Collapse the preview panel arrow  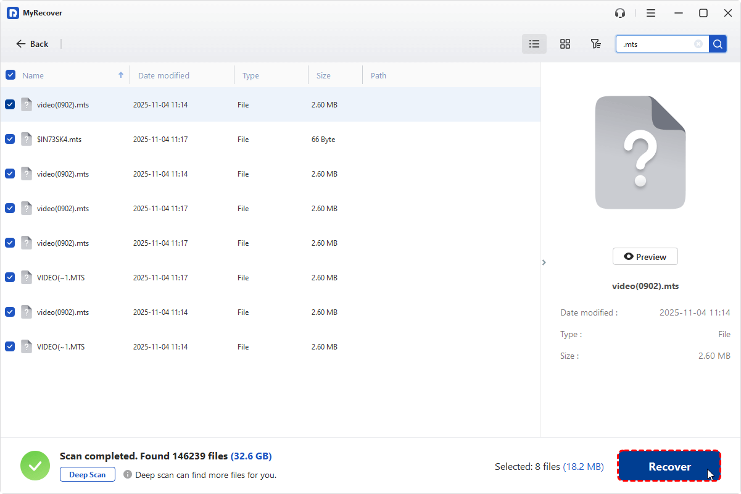tap(544, 262)
